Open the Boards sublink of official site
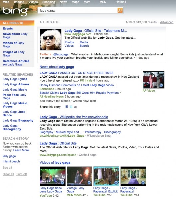This screenshot has height=199, width=176. point(84,46)
